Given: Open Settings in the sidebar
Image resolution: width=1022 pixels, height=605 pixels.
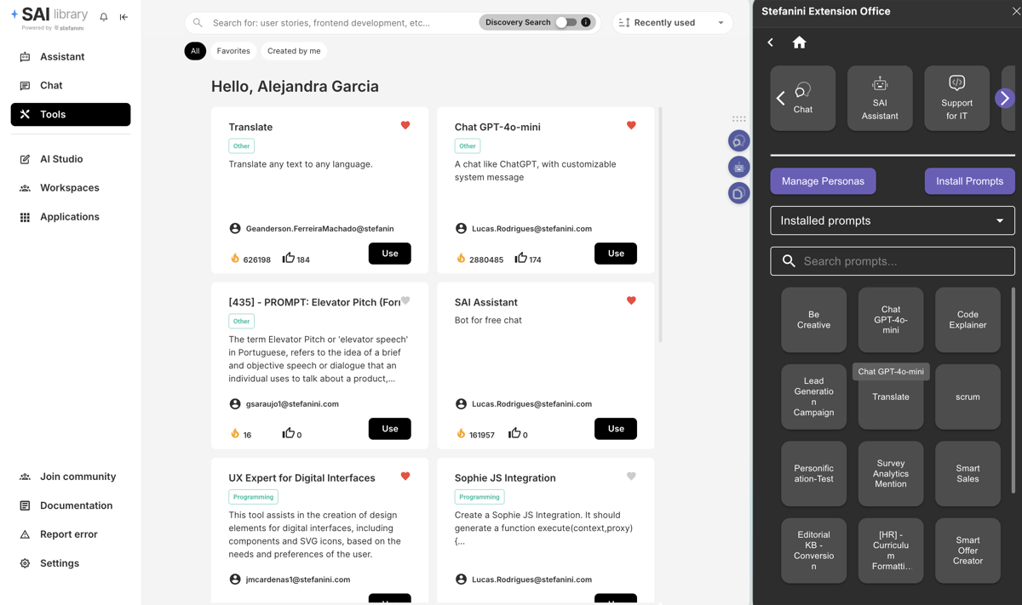Looking at the screenshot, I should point(71,563).
